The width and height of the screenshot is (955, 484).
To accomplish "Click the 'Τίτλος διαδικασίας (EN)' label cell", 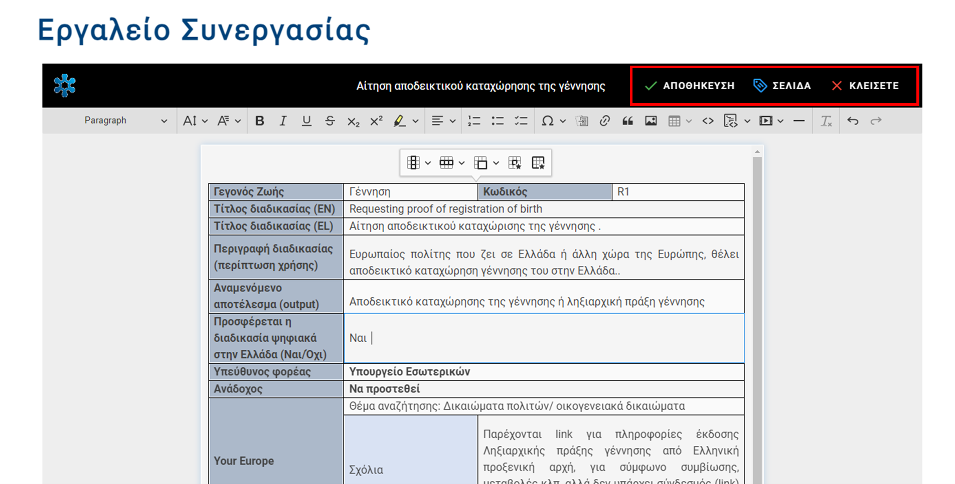I will (276, 209).
